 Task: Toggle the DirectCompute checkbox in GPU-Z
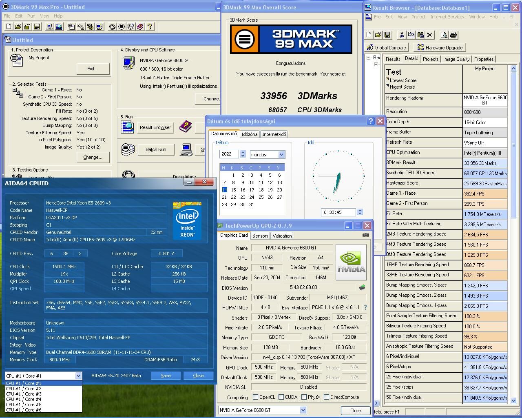326,397
